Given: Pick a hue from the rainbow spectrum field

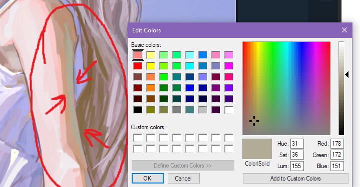Looking at the screenshot, I should 286,88.
